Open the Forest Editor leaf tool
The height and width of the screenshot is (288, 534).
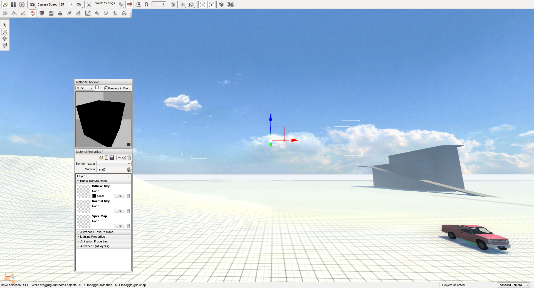pos(69,13)
